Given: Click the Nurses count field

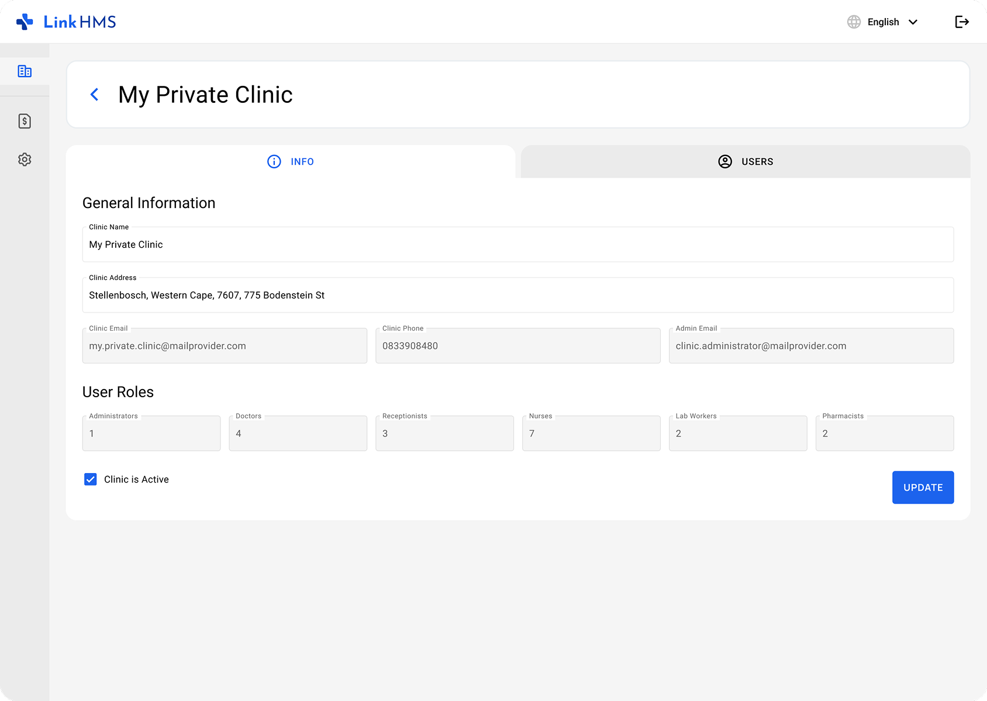Looking at the screenshot, I should pos(591,433).
